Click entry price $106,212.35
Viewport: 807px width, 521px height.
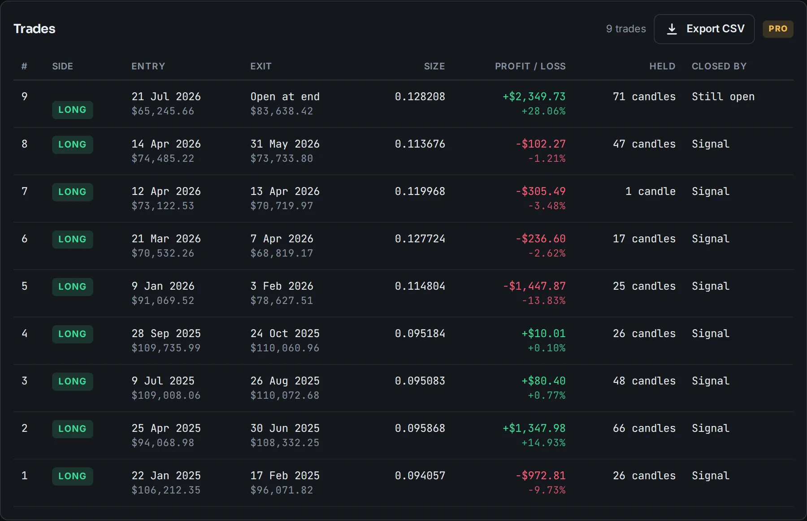tap(166, 490)
